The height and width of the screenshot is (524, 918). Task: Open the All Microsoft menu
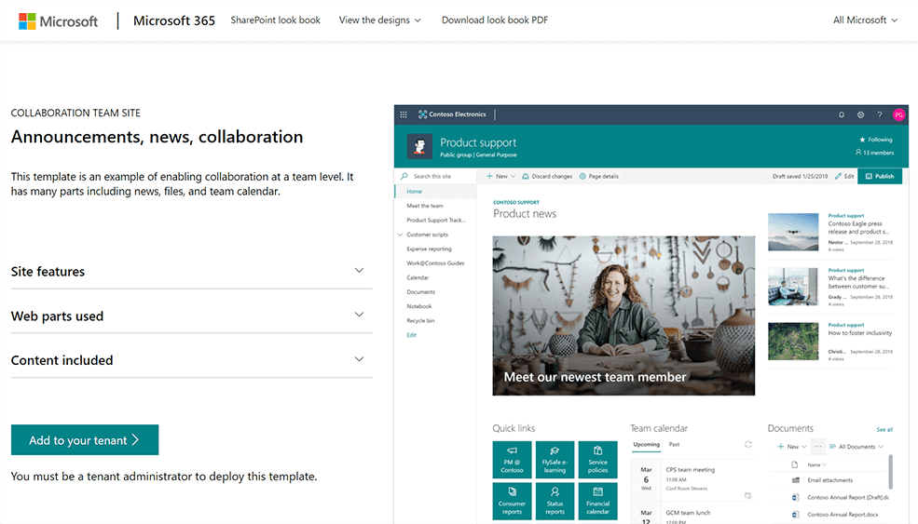point(865,20)
